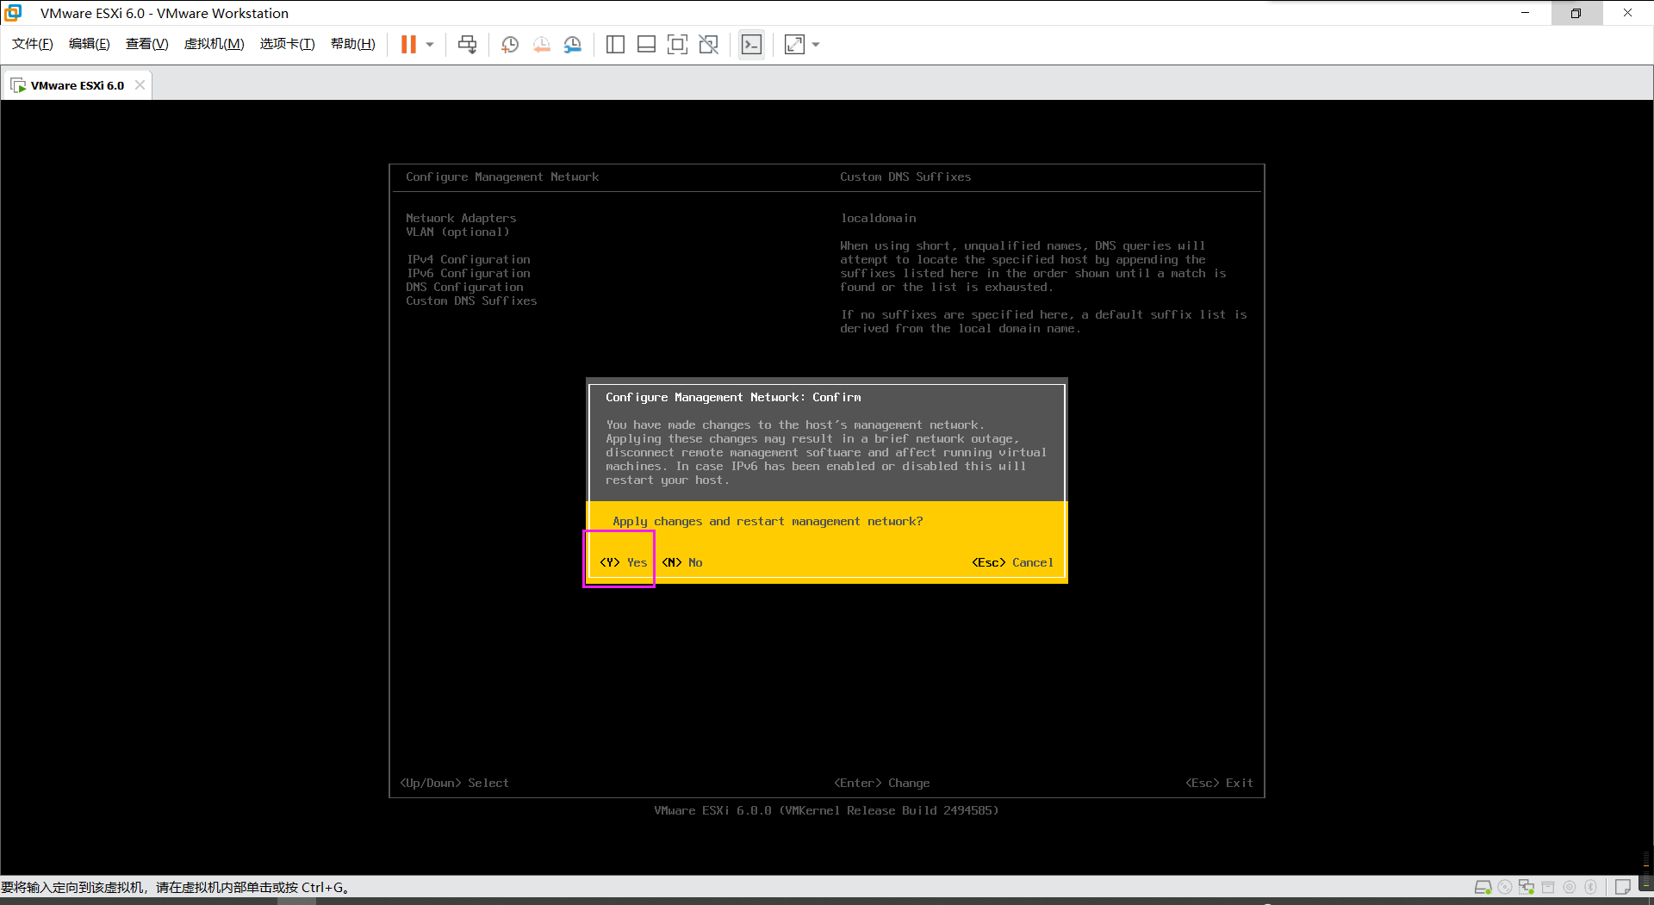Click the stretch guest display icon

pyautogui.click(x=794, y=44)
